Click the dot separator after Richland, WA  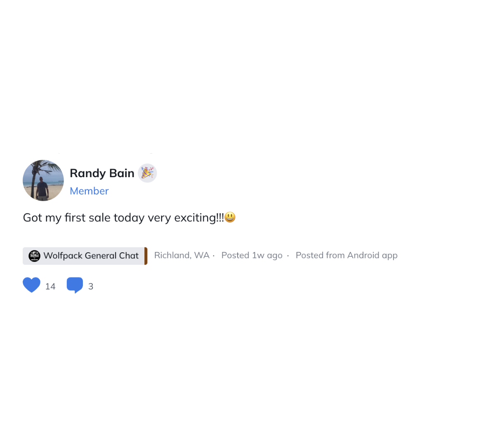coord(214,256)
